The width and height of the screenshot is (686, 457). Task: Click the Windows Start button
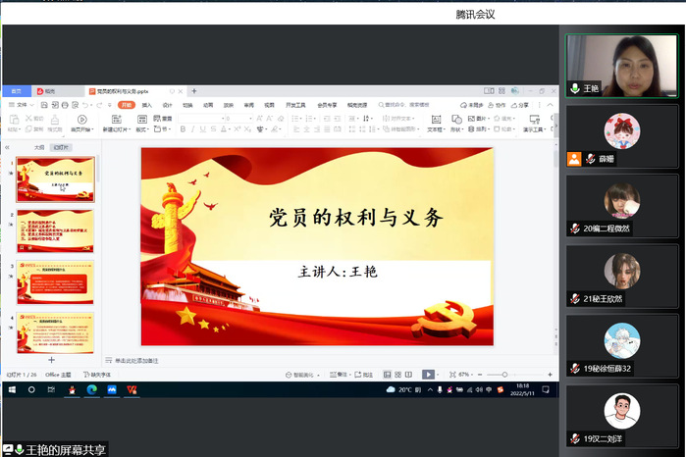coord(12,389)
